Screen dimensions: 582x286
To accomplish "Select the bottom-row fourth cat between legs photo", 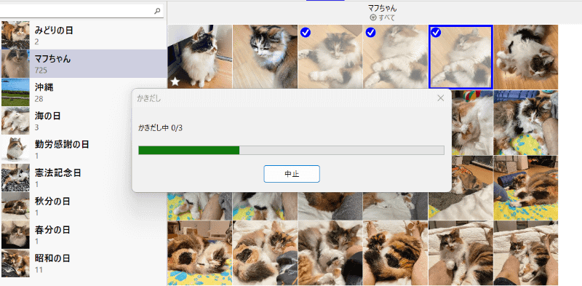I will click(395, 253).
